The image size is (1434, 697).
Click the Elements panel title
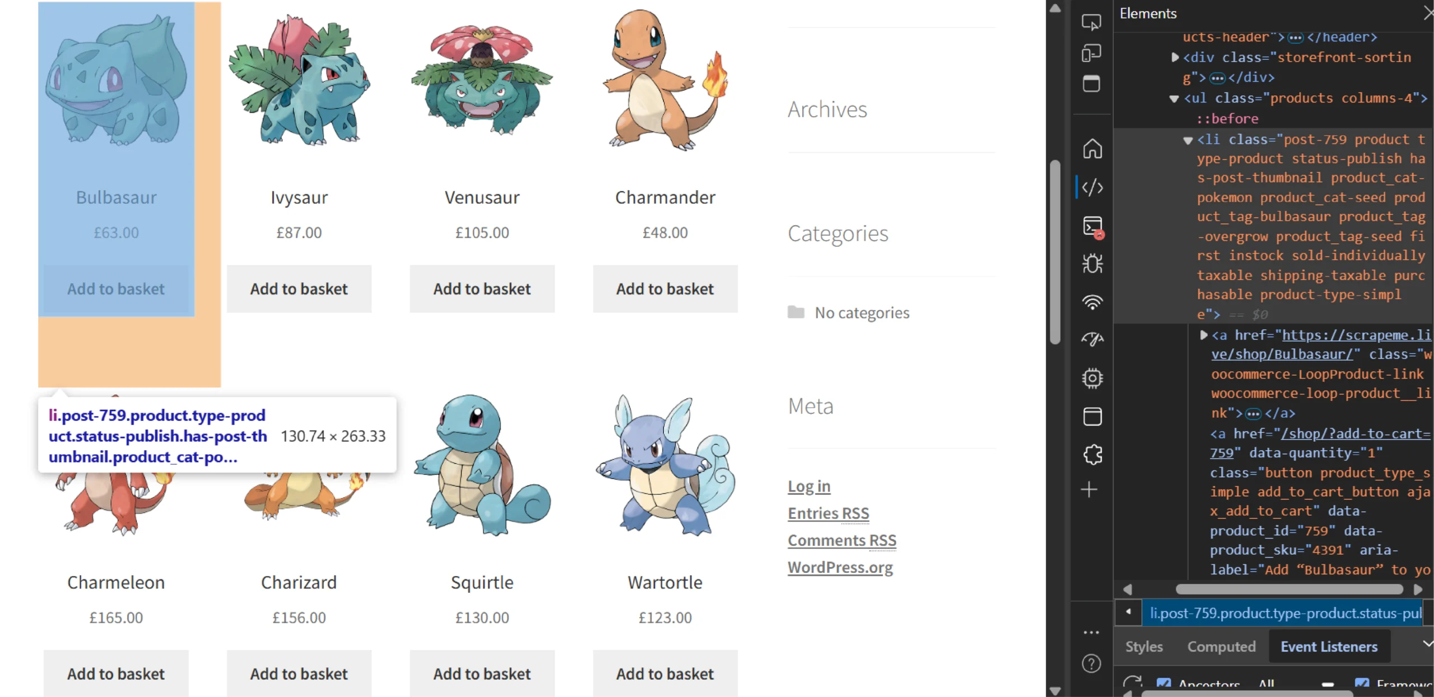pos(1148,13)
